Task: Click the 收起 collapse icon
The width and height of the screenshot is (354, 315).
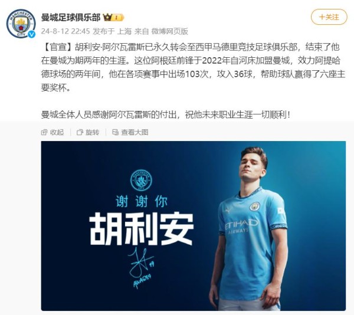Action: click(44, 132)
